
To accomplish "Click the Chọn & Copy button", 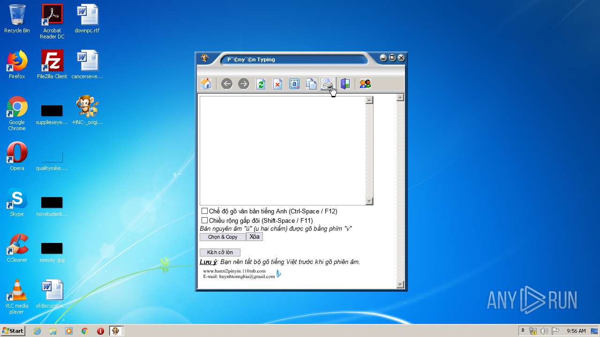I will pyautogui.click(x=223, y=237).
